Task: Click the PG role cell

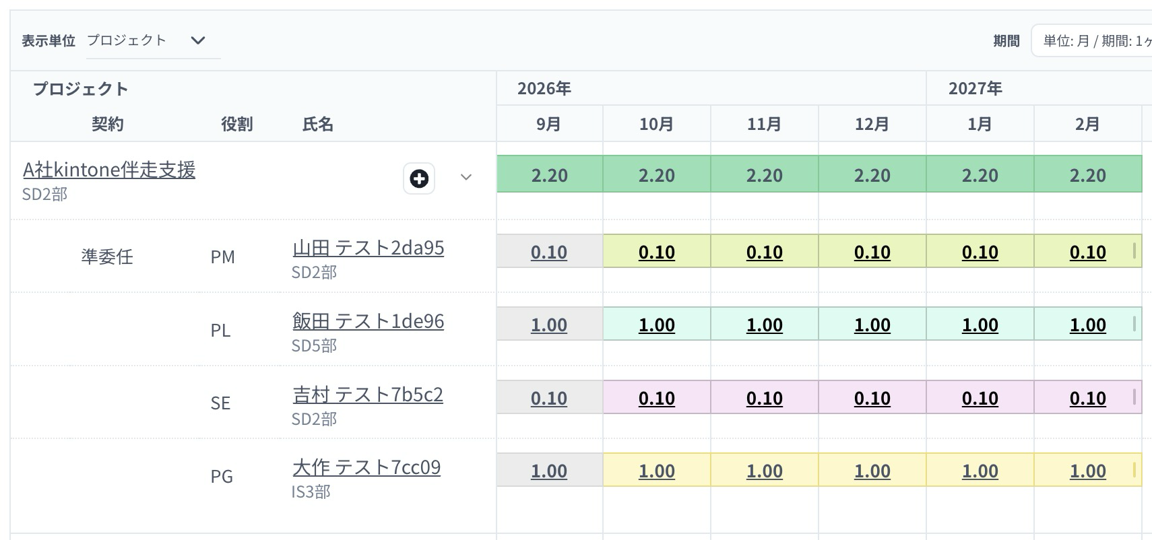Action: coord(222,476)
